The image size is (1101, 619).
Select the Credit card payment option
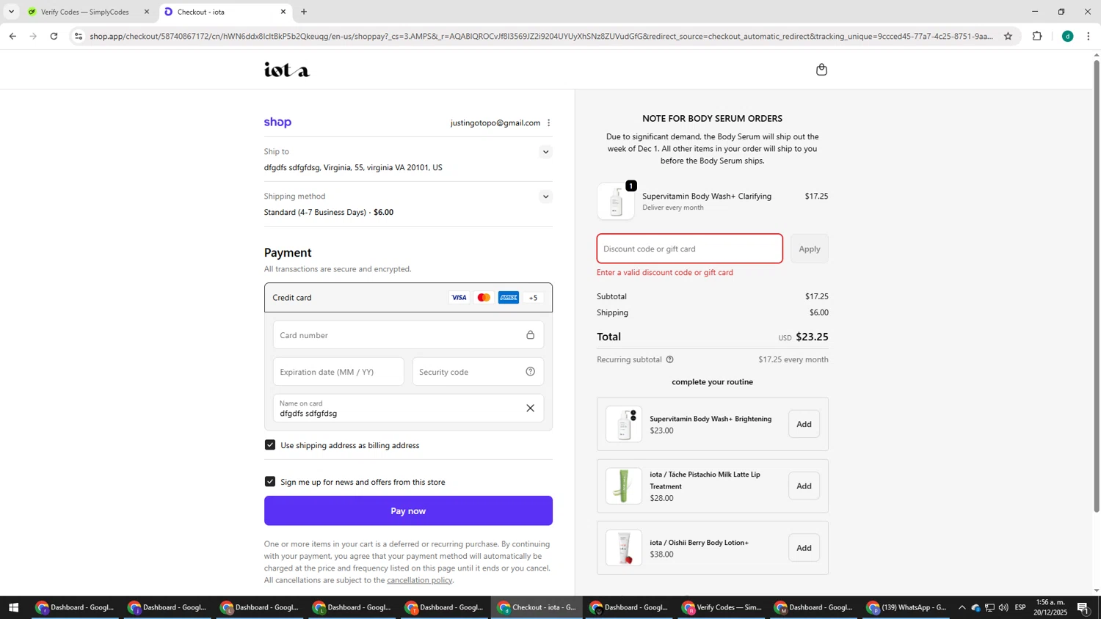tap(408, 298)
